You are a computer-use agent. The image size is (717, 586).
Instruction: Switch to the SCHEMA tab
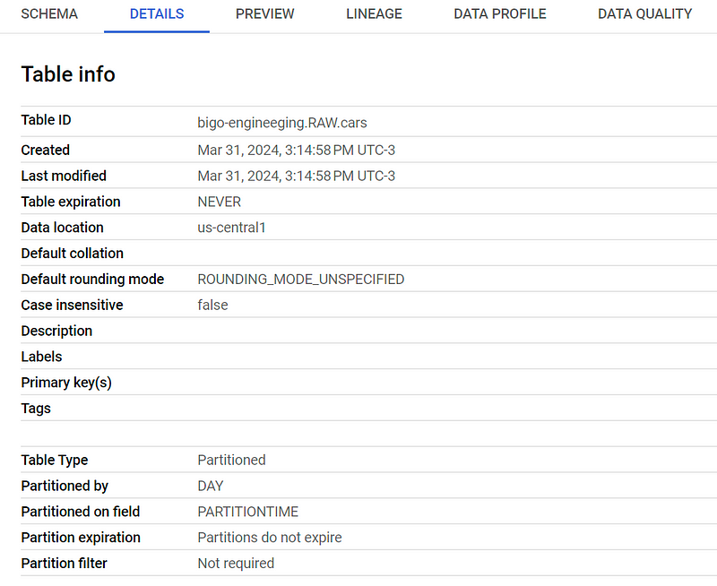(x=49, y=14)
